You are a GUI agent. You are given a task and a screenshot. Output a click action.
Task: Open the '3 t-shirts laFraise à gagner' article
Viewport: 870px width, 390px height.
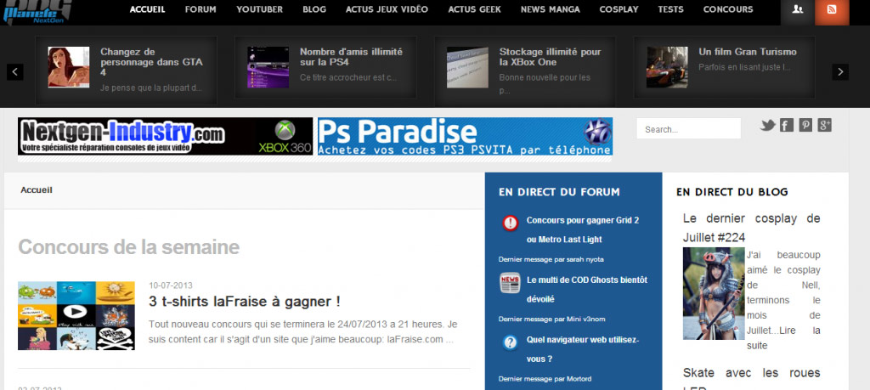[x=245, y=301]
